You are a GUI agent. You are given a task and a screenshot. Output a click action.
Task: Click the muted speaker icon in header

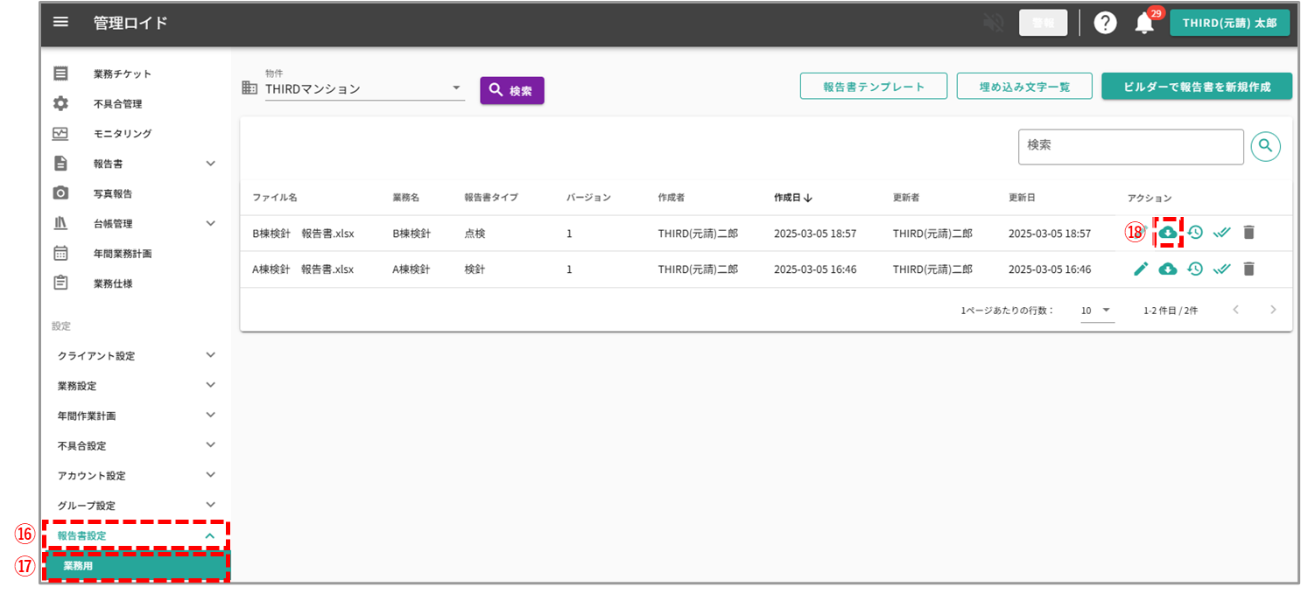coord(994,23)
